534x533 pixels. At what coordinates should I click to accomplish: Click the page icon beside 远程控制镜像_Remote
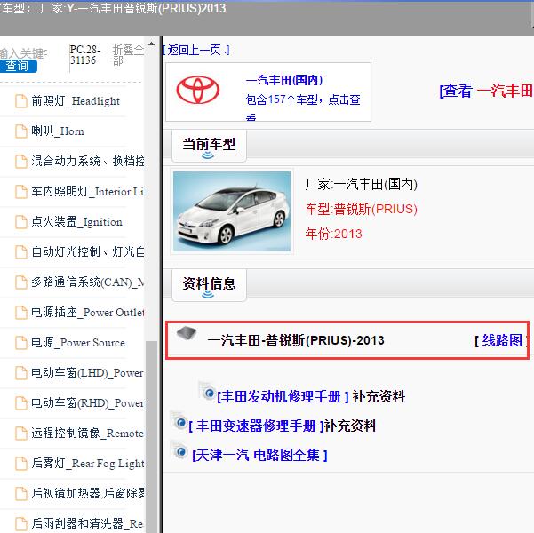(21, 434)
